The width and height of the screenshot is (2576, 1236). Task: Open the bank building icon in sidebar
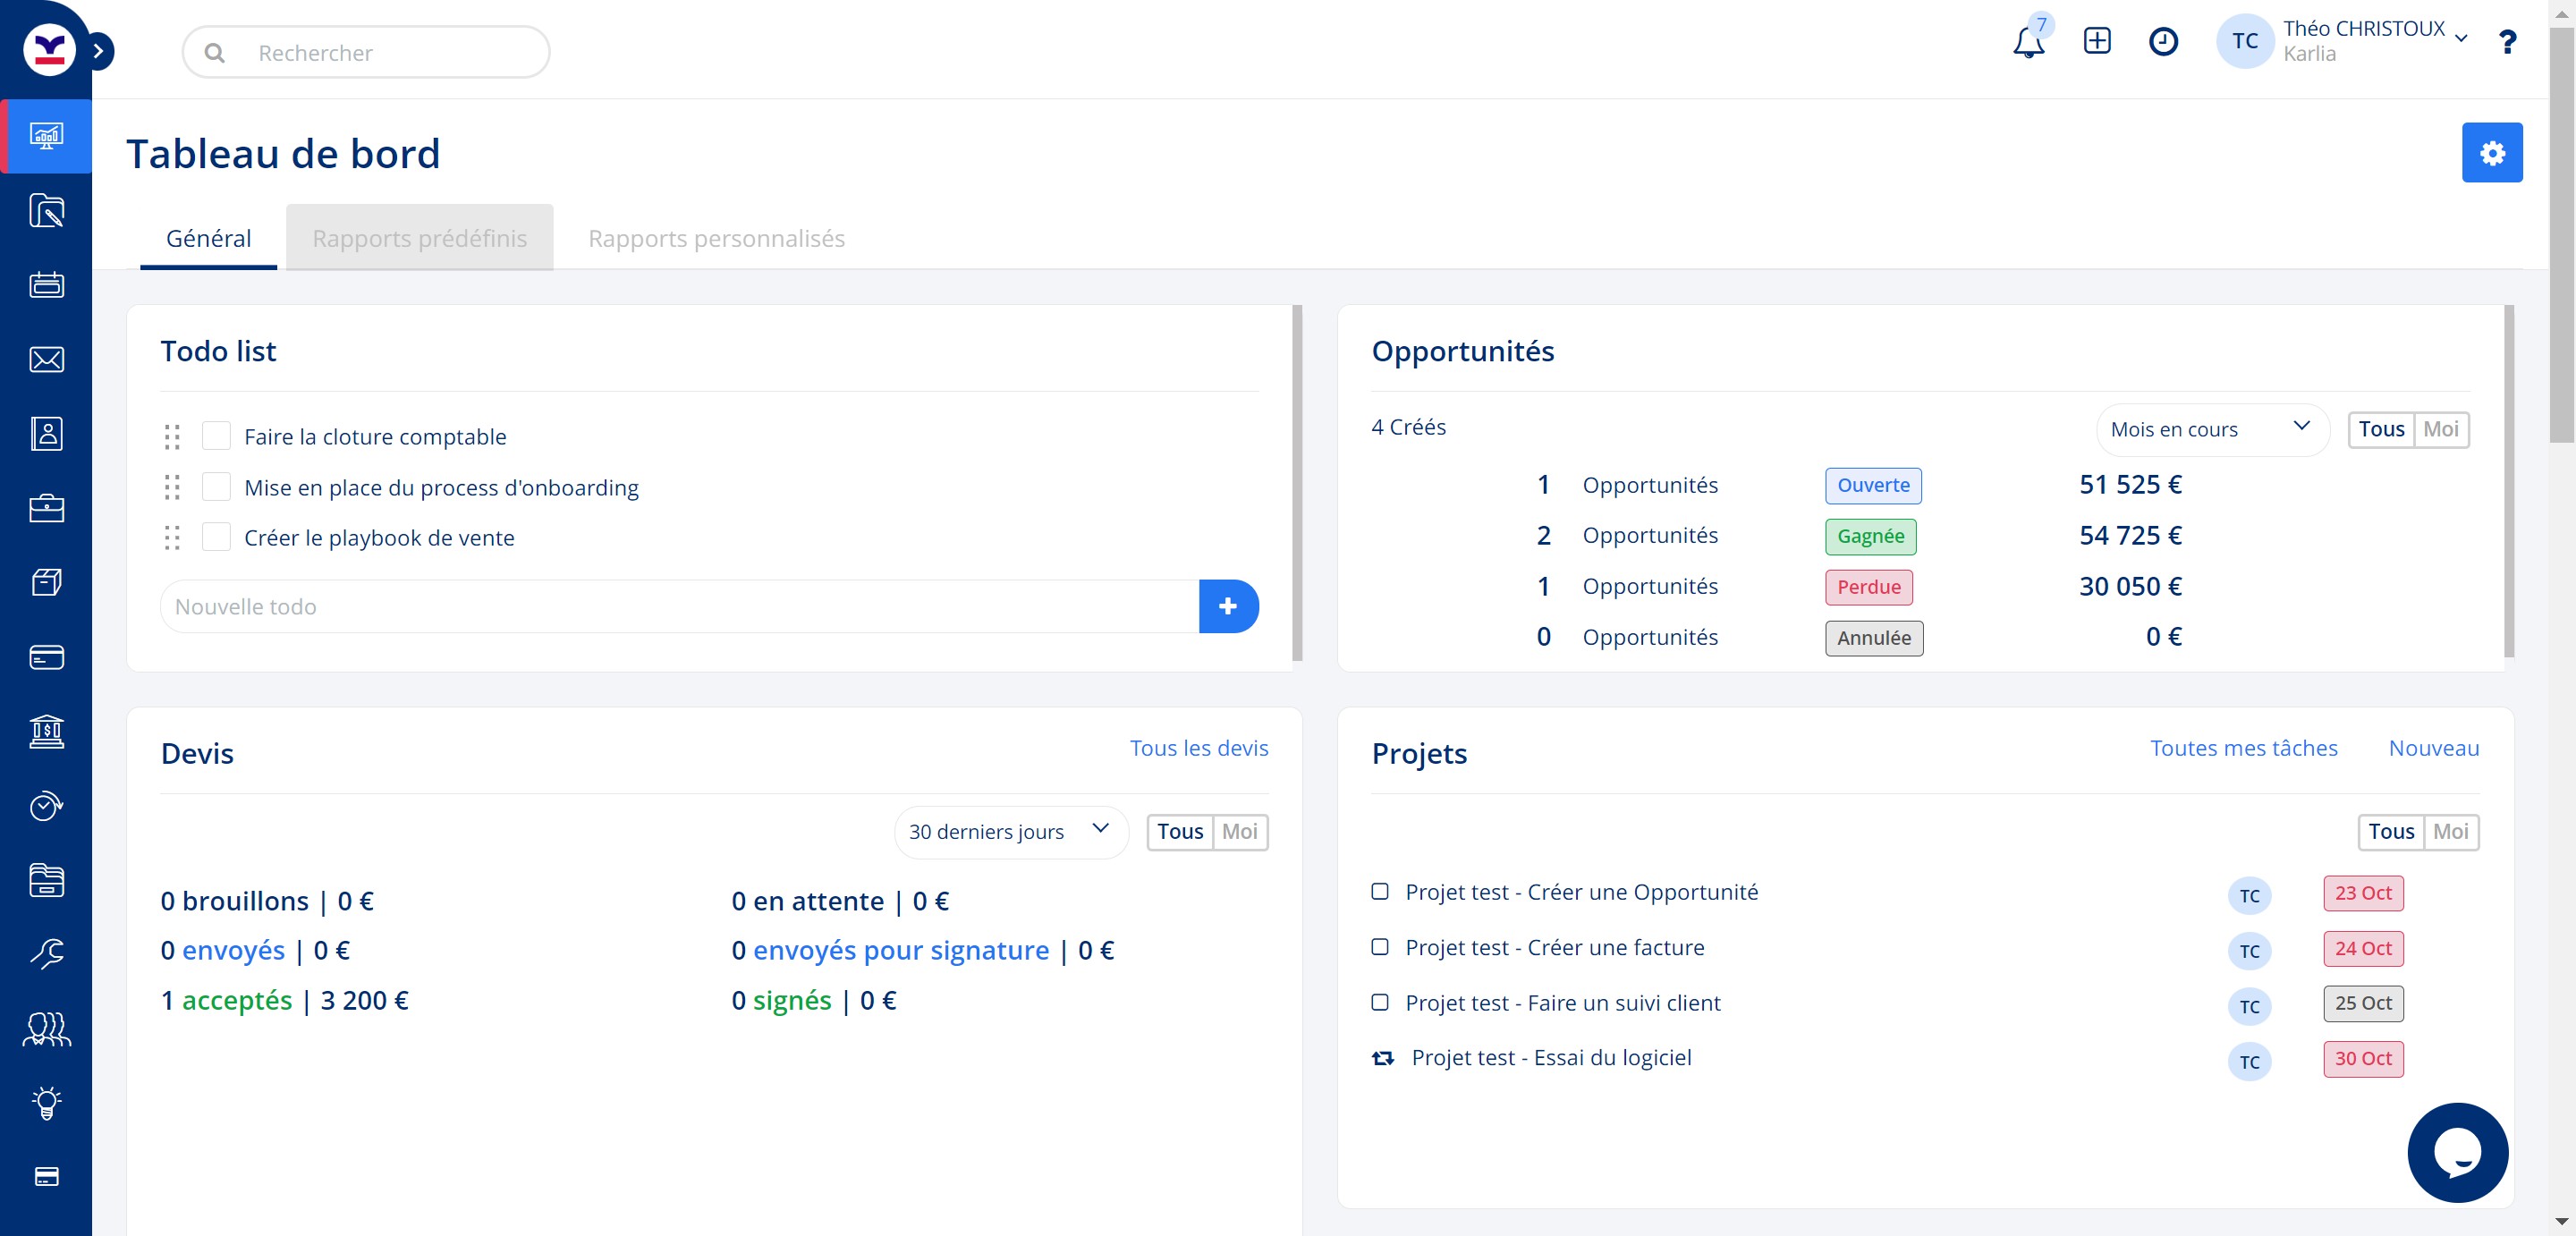pyautogui.click(x=46, y=731)
